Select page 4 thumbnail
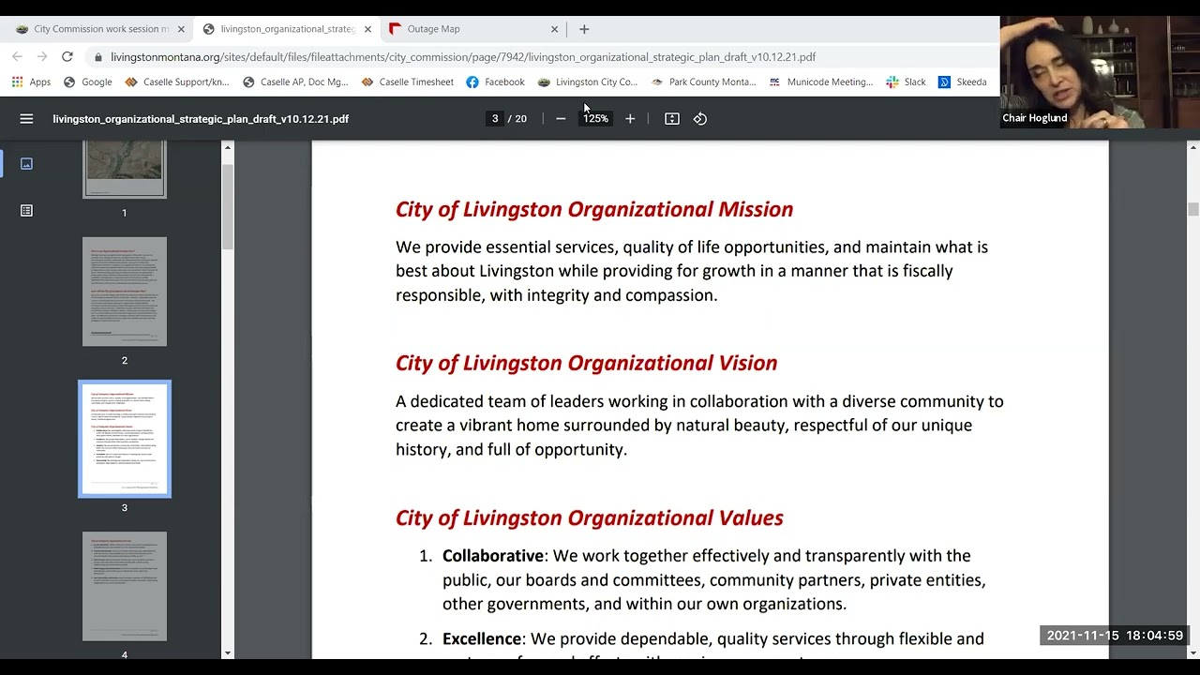The image size is (1200, 675). pos(125,587)
